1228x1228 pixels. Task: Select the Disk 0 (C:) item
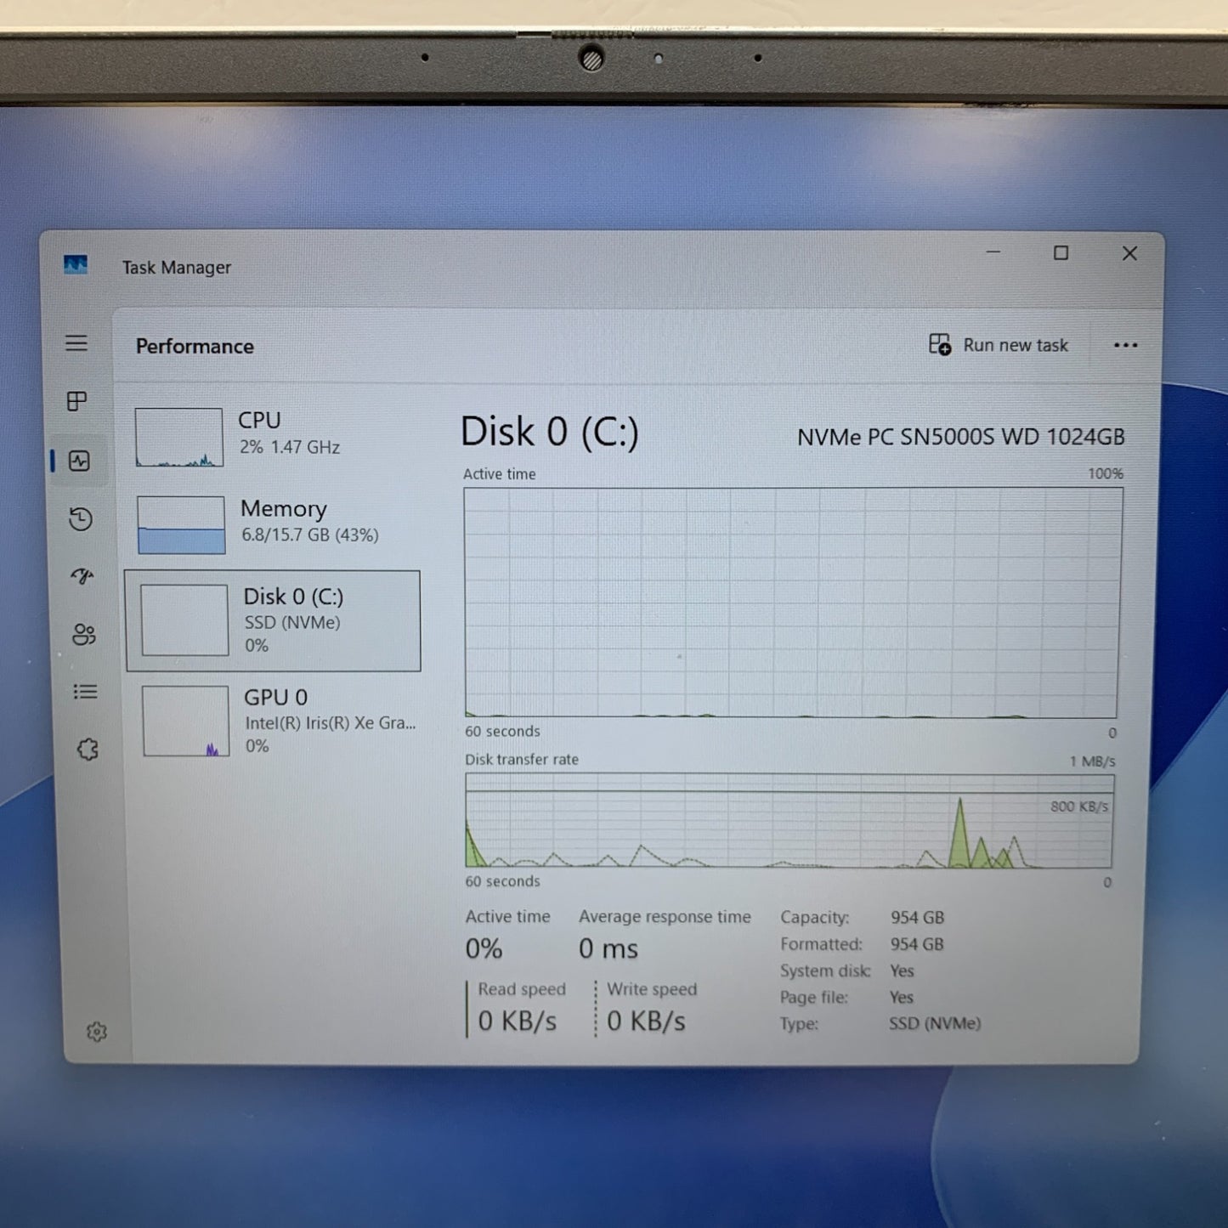273,621
